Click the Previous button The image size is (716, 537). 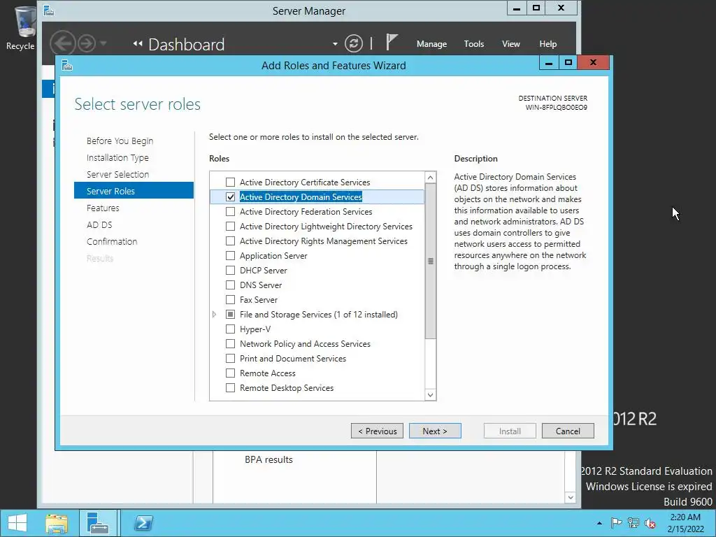click(x=377, y=431)
